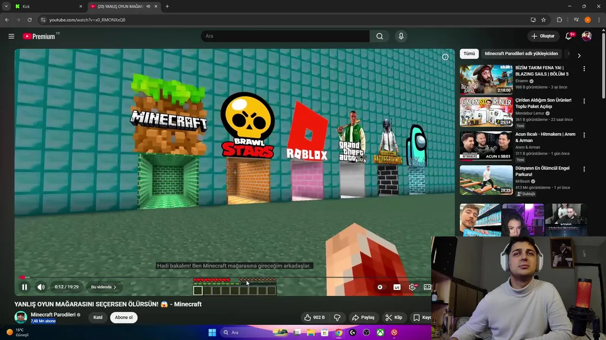
Task: Open the Chrome extensions puzzle icon
Action: click(x=559, y=20)
